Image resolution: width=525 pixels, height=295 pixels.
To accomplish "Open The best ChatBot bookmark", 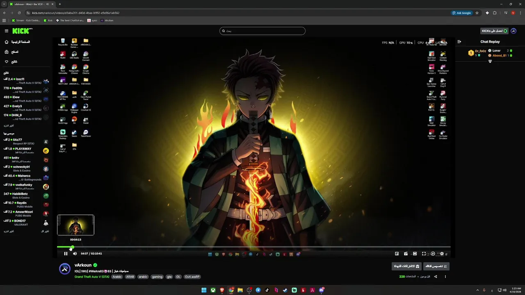I will [70, 20].
